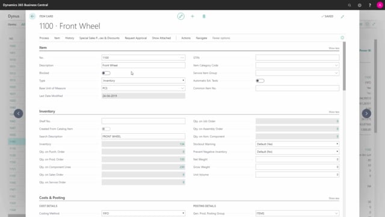This screenshot has width=385, height=217.
Task: Expand page with diagonal arrows icon
Action: [x=342, y=16]
